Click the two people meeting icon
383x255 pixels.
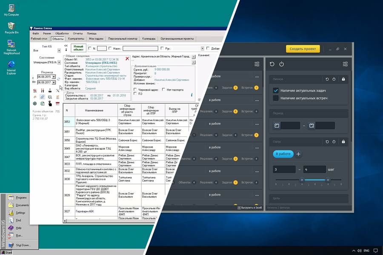coord(42,91)
